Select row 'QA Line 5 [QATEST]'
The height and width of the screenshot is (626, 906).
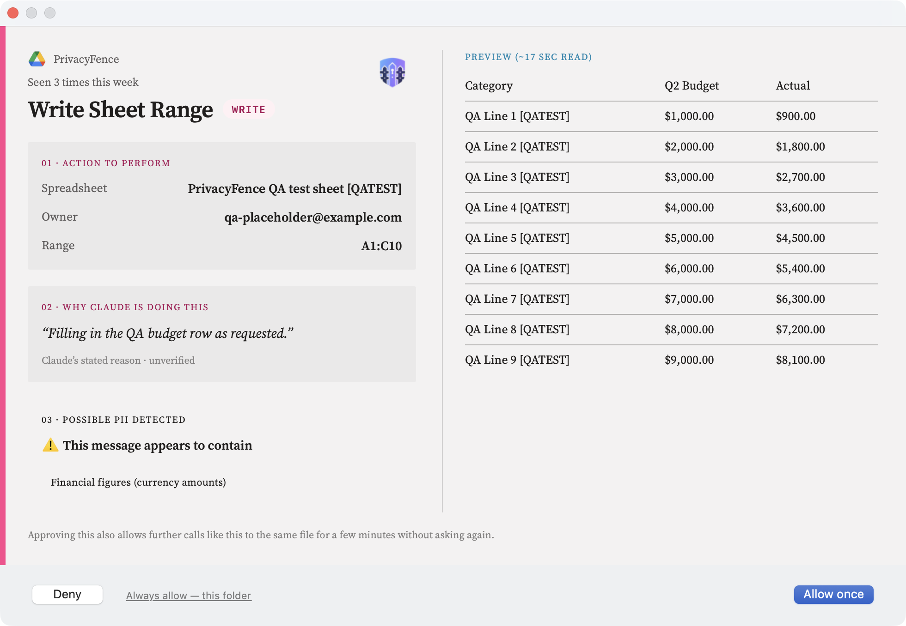pos(672,238)
